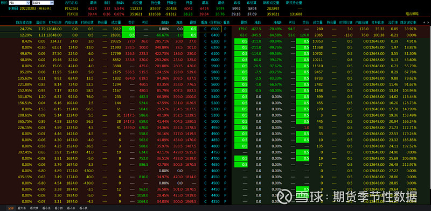
Task: Click the right scroll arrow in header
Action: click(428, 22)
